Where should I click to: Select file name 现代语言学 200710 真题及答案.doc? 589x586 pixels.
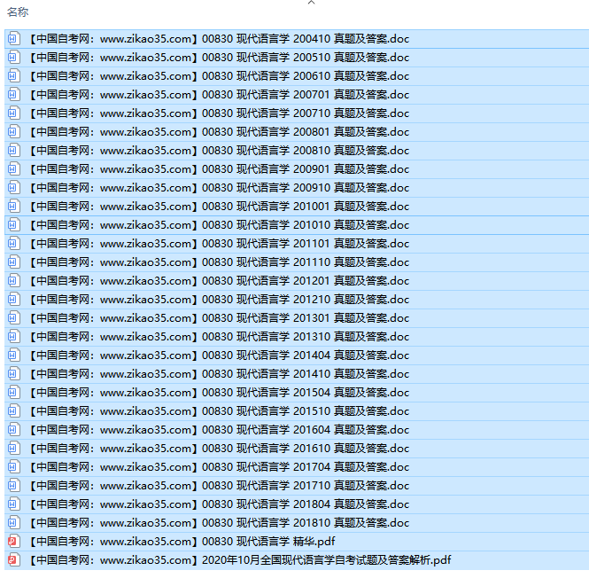coord(322,113)
